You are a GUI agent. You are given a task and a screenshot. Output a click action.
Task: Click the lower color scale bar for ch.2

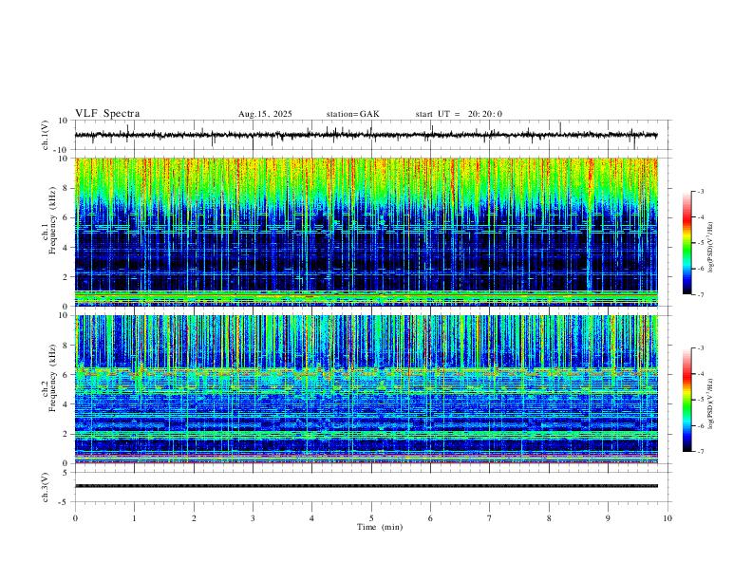686,400
